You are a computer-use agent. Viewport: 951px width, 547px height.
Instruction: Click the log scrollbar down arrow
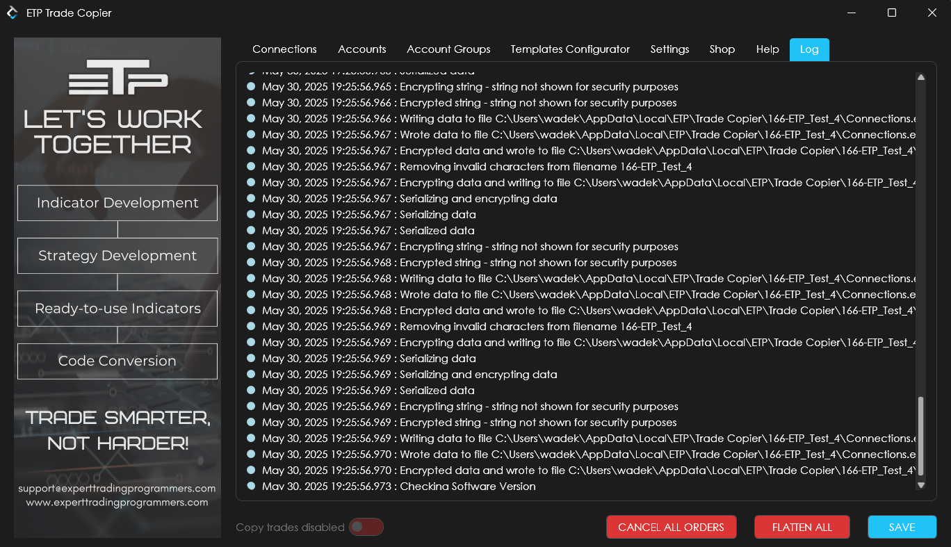(921, 484)
